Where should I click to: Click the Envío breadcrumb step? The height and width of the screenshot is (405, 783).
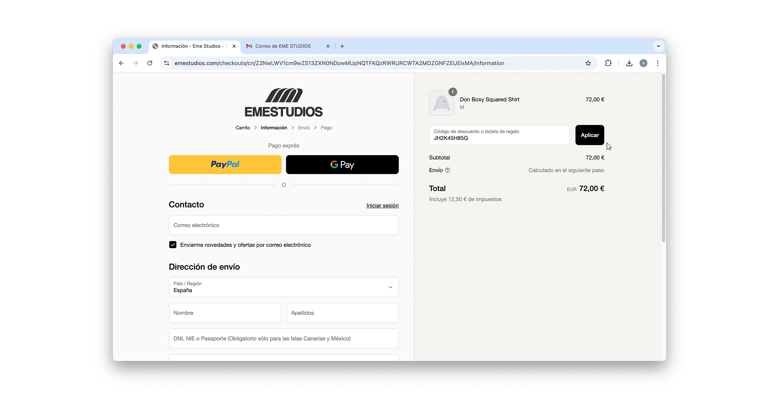tap(304, 128)
